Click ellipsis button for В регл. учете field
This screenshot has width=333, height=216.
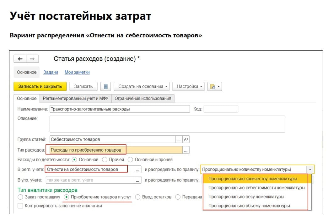click(138, 170)
